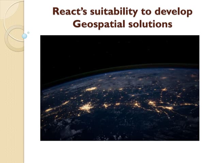The width and height of the screenshot is (218, 163).
Task: Click the white area below the photo
Action: [119, 152]
